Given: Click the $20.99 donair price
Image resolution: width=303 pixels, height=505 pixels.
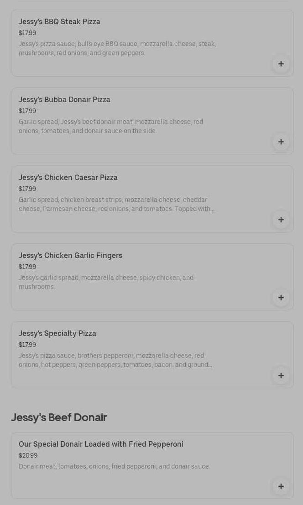Looking at the screenshot, I should (28, 456).
